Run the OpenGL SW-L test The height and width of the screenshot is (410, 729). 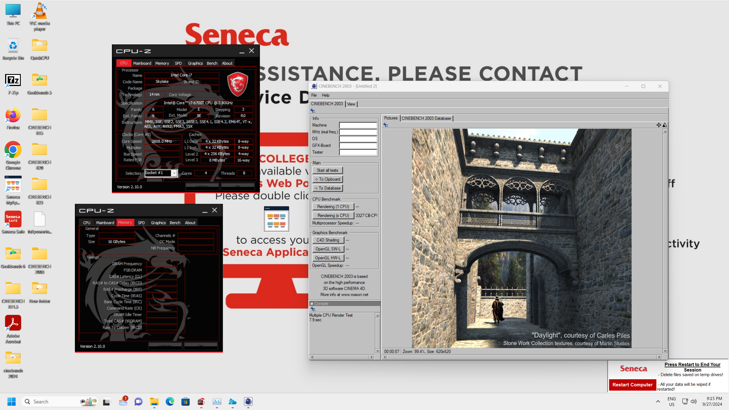tap(328, 249)
